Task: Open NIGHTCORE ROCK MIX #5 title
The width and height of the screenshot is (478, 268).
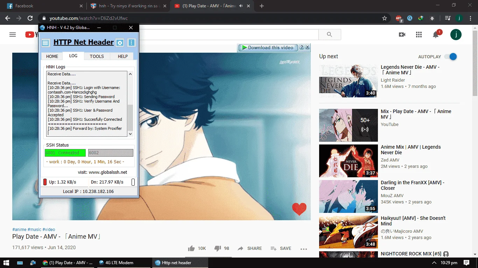Action: tap(415, 254)
